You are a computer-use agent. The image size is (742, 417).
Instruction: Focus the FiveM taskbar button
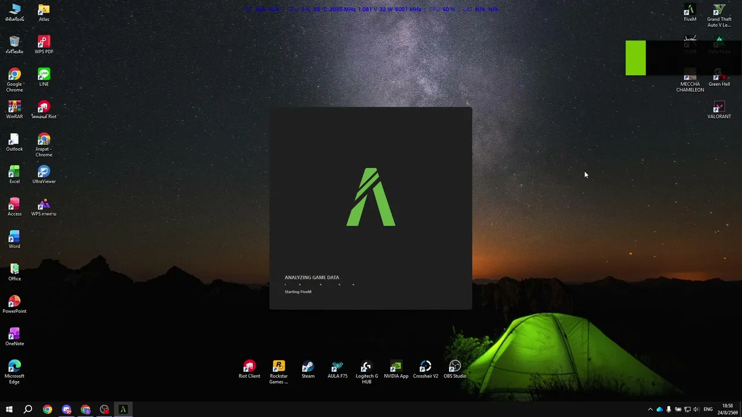pyautogui.click(x=123, y=409)
